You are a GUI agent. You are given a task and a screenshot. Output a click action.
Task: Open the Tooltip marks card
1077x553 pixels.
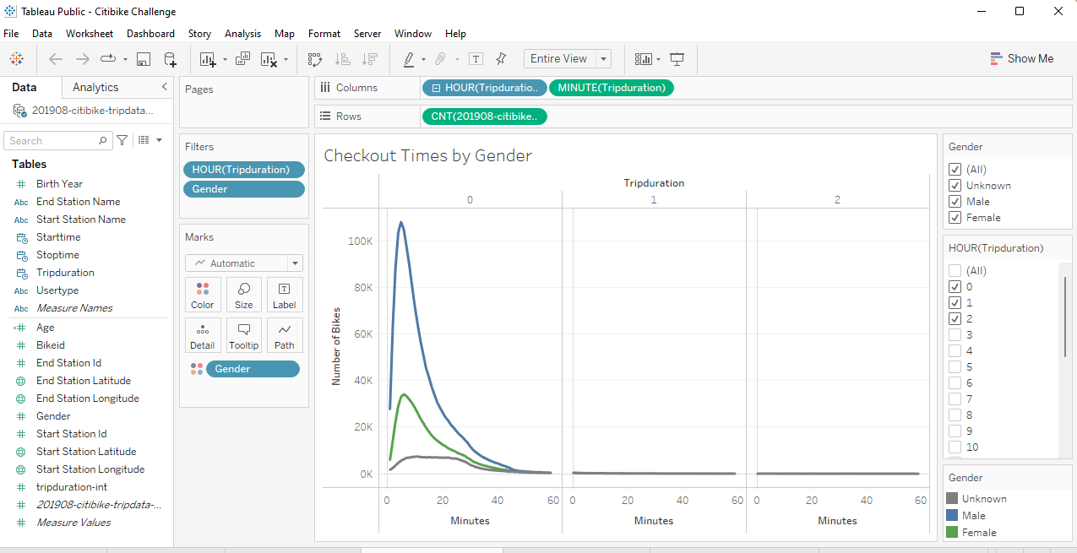click(243, 335)
